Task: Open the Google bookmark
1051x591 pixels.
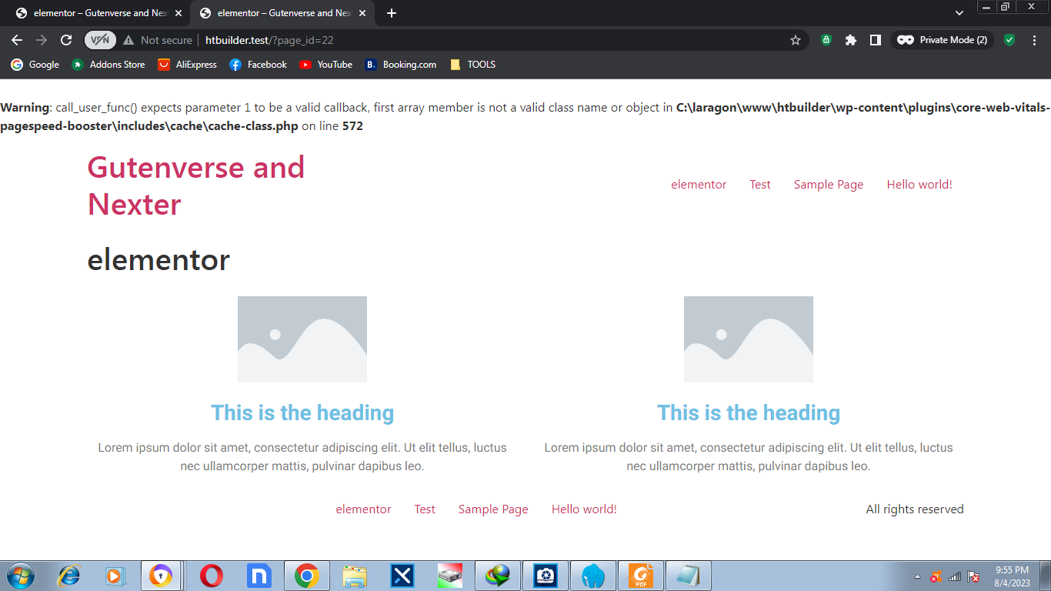Action: 35,65
